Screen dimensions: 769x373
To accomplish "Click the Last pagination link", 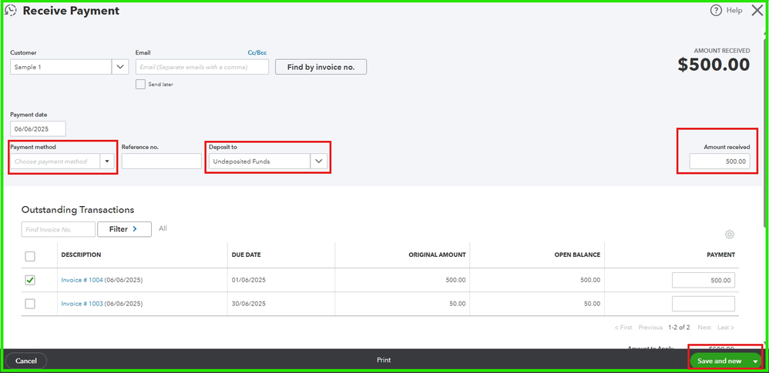I will 726,328.
